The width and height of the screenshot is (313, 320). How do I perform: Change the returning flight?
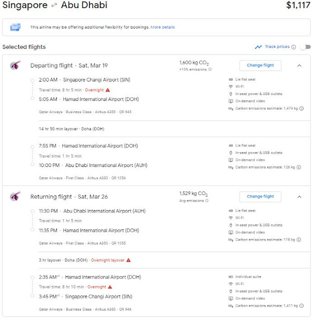[x=260, y=196]
